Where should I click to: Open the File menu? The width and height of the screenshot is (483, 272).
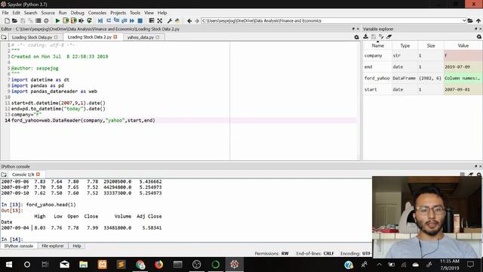pos(5,13)
